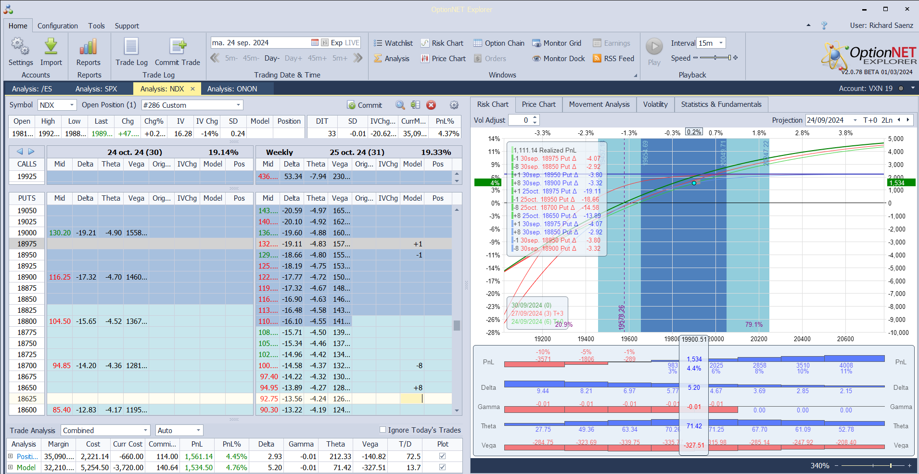This screenshot has height=474, width=919.
Task: Switch to the Analysis: SPX tab
Action: tap(96, 89)
